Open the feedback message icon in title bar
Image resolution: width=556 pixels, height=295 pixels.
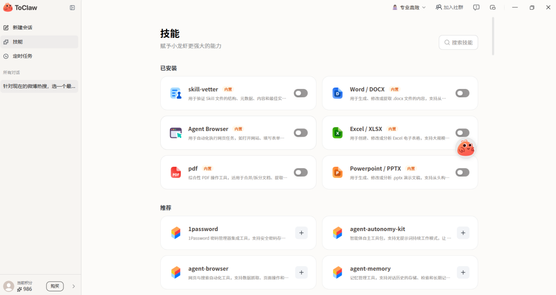point(476,7)
